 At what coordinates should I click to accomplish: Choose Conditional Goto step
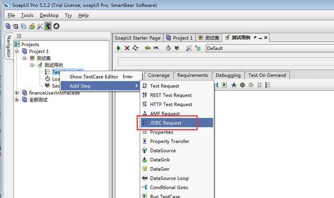177,187
